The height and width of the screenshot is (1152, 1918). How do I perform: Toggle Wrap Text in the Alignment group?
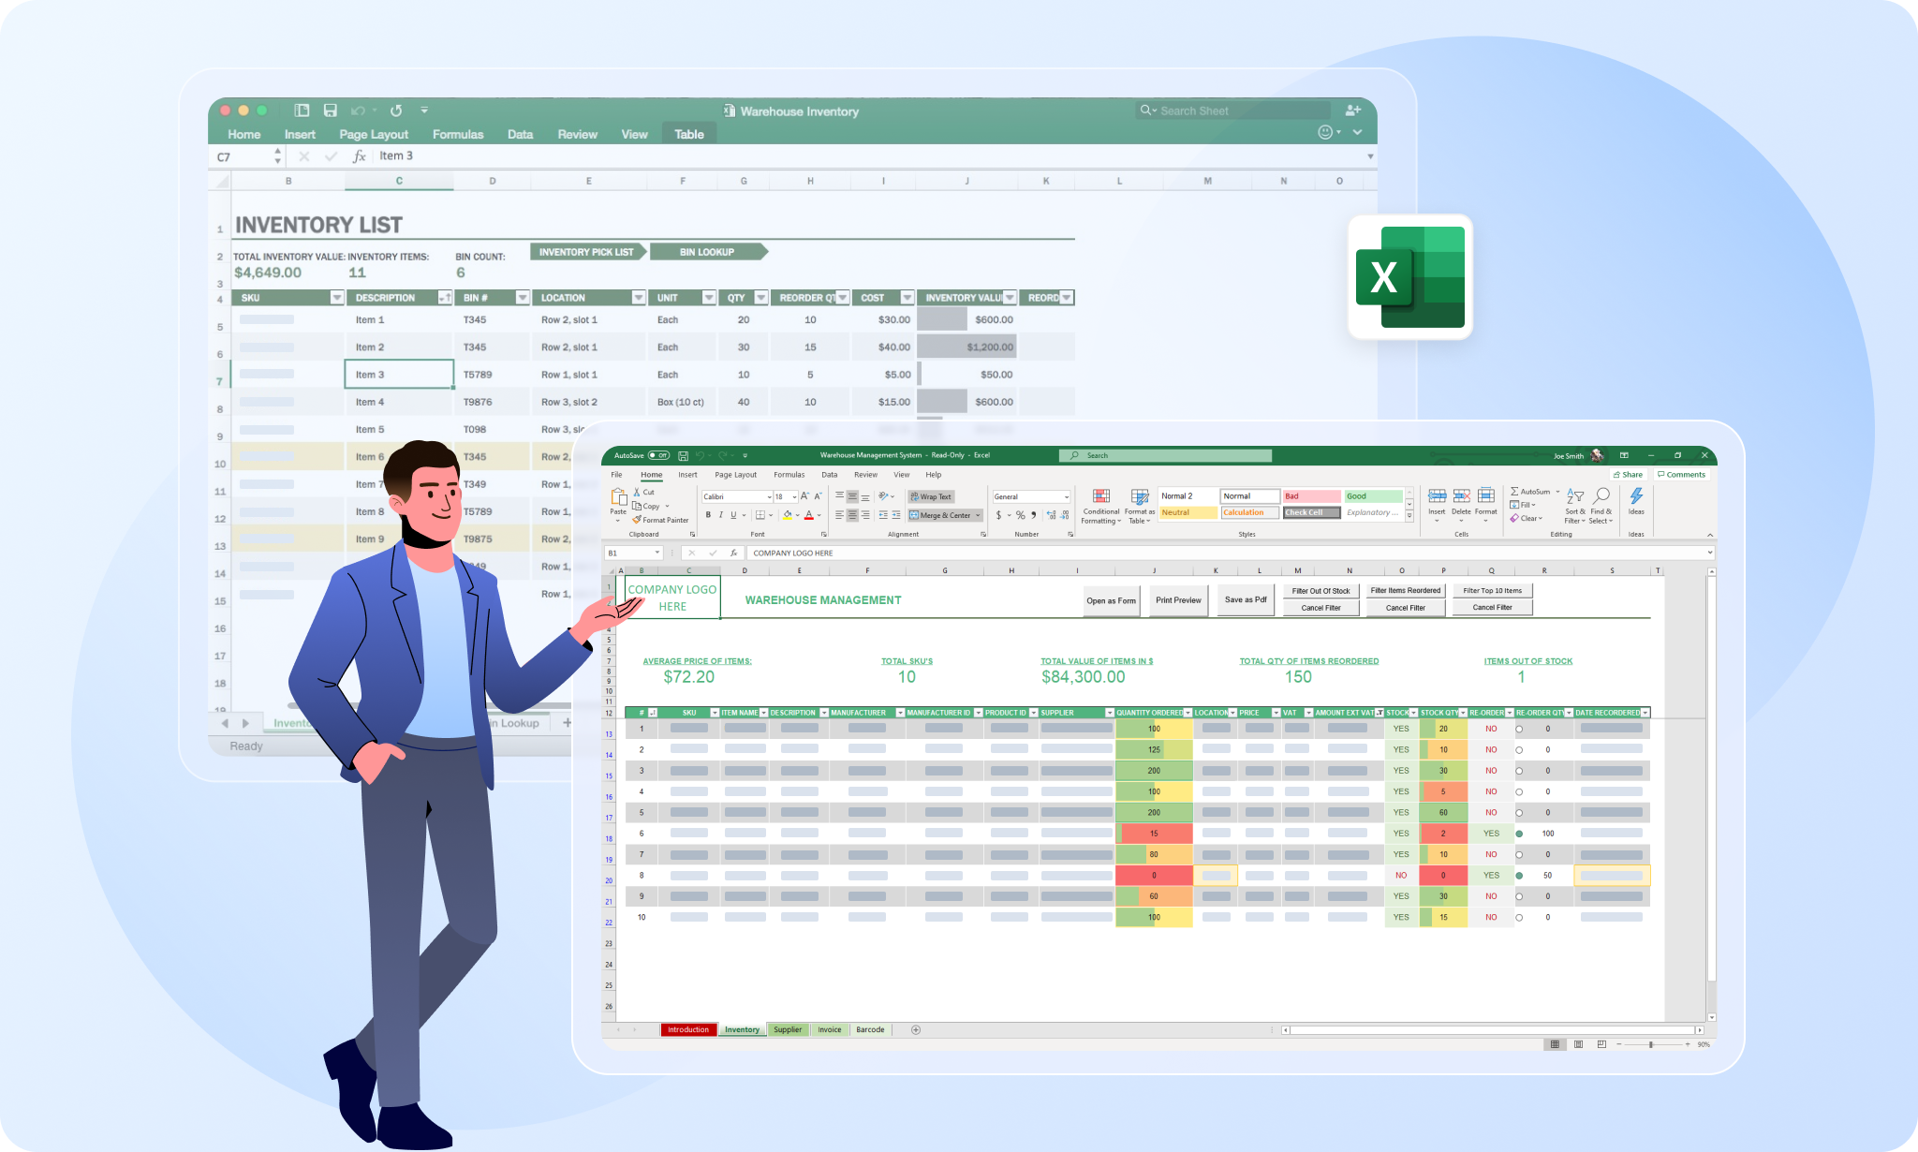pos(931,497)
